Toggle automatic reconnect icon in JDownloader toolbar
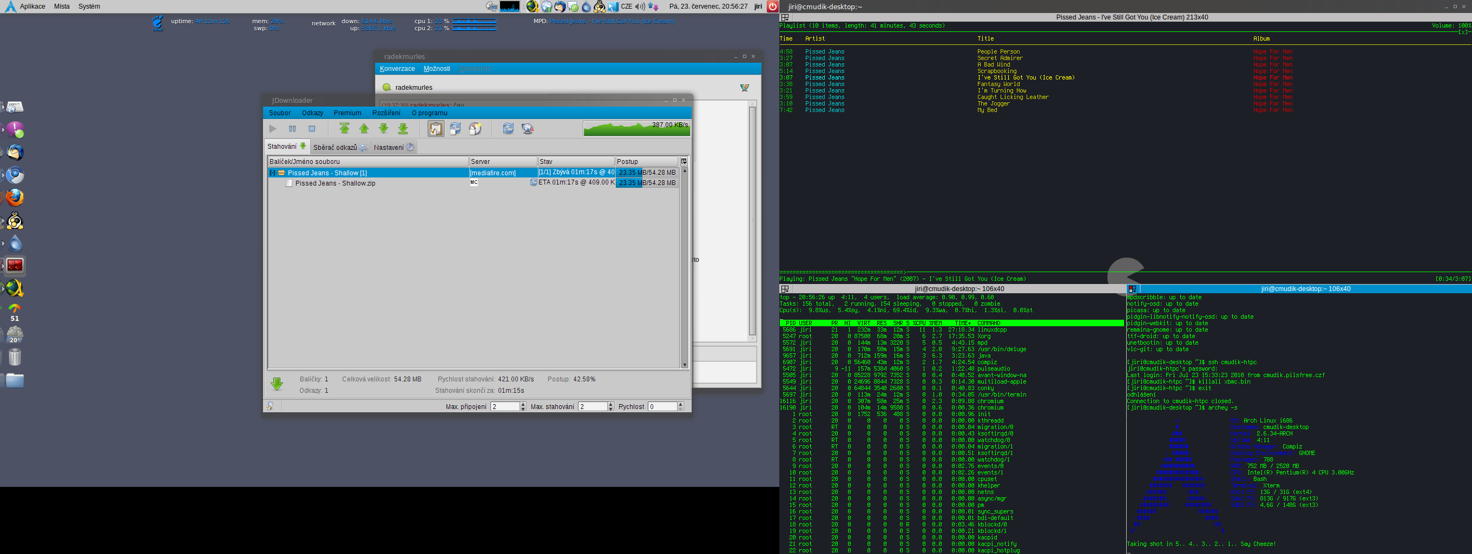Viewport: 1472px width, 554px height. (x=456, y=129)
